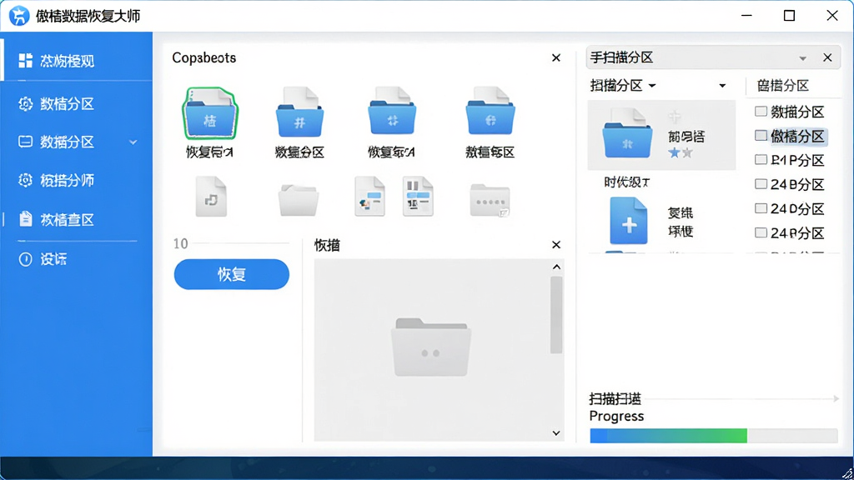Click the blue "恢复" button
This screenshot has width=854, height=480.
(232, 274)
